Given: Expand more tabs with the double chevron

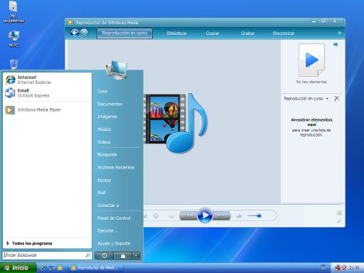Looking at the screenshot, I should 339,33.
